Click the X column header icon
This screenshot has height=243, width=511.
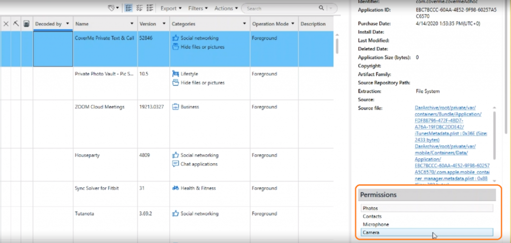coord(6,24)
